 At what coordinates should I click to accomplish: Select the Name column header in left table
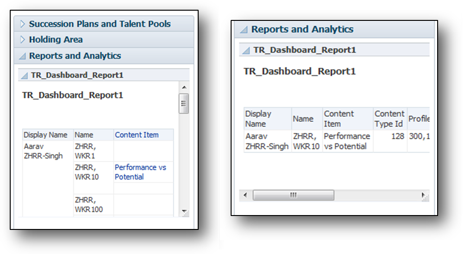pyautogui.click(x=84, y=135)
